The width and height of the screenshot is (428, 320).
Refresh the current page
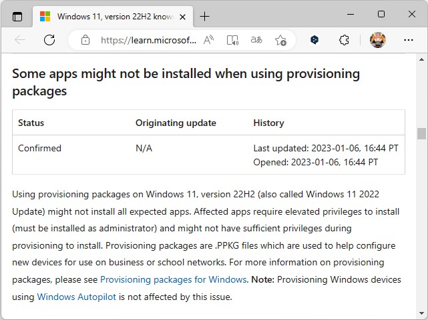49,40
